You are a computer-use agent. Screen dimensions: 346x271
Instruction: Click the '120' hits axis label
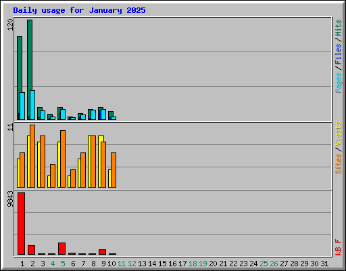[10, 24]
